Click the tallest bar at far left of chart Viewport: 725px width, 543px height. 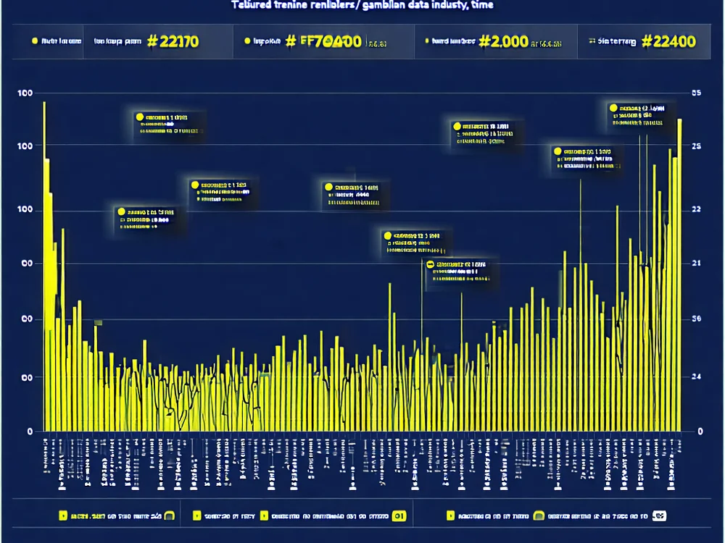[44, 268]
